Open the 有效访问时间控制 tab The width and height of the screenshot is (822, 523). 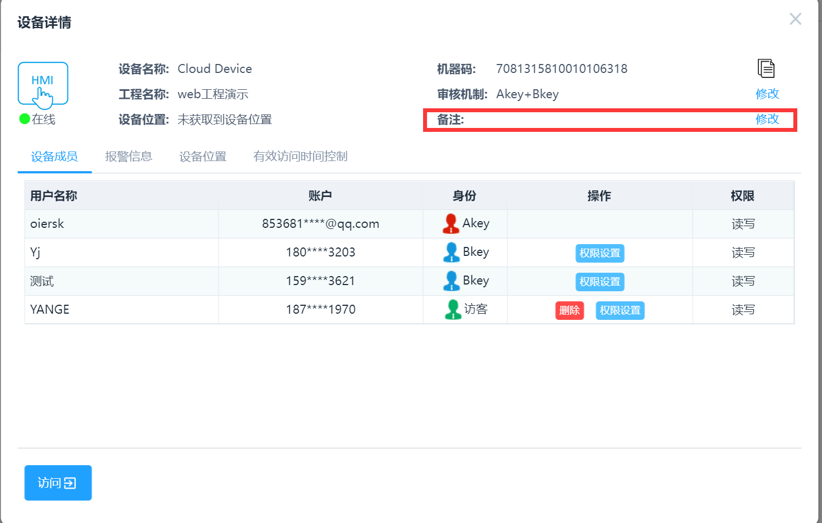pyautogui.click(x=301, y=157)
